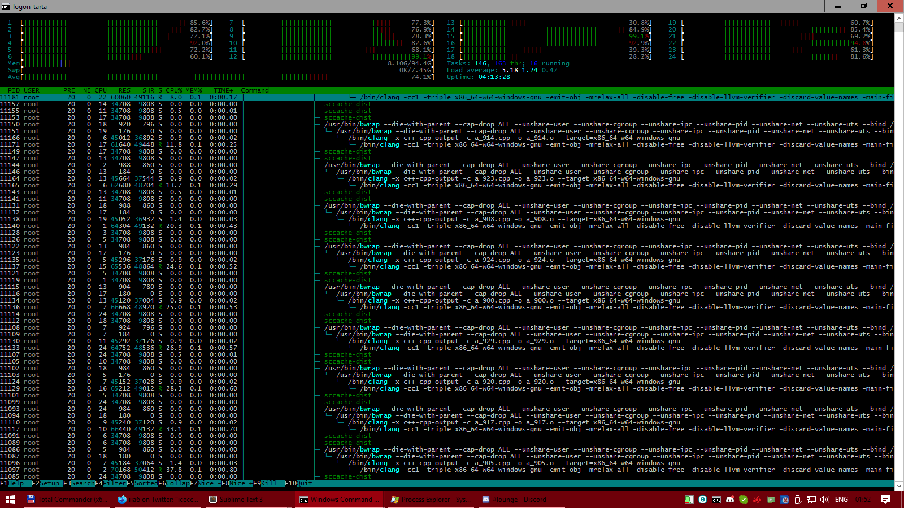This screenshot has width=904, height=508.
Task: Click the console scrollbar down arrow
Action: click(x=899, y=485)
